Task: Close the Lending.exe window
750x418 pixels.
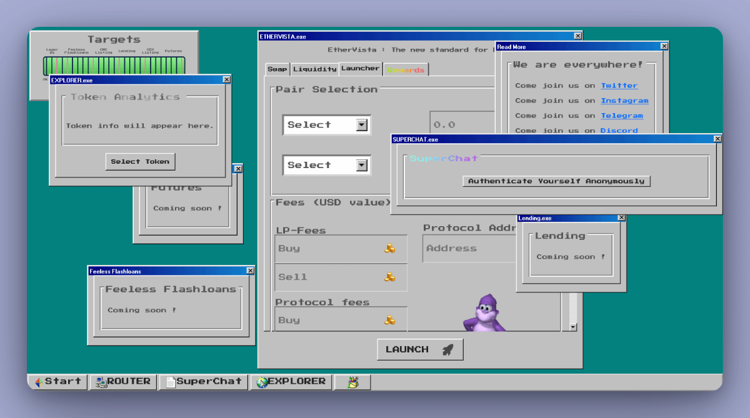Action: point(621,217)
